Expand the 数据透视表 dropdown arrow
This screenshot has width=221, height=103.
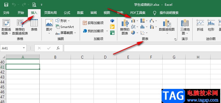[10, 33]
